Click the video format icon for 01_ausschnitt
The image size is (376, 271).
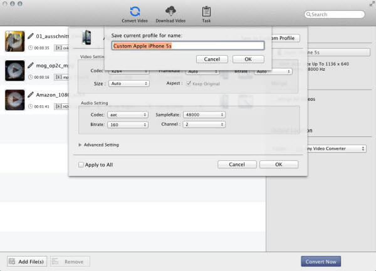59,48
